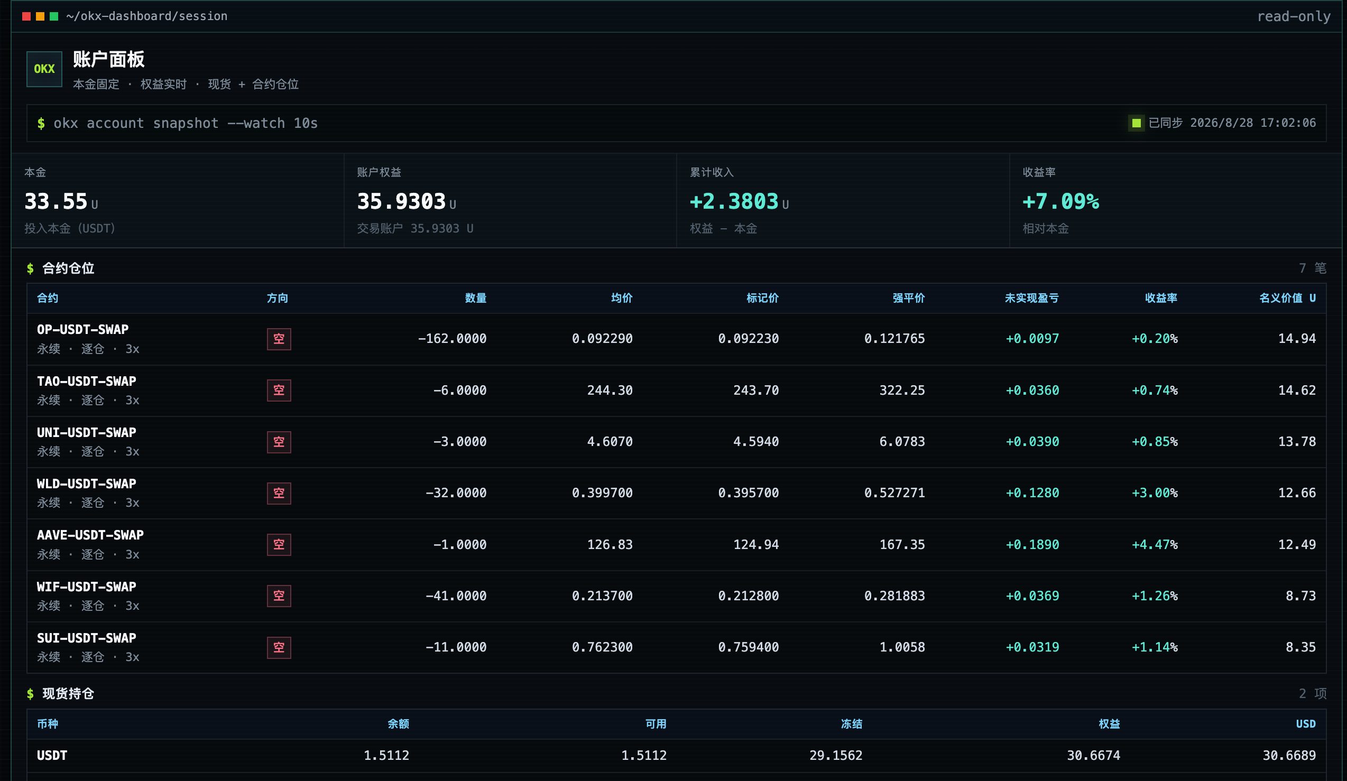
Task: Click the green synced status indicator
Action: 1137,124
